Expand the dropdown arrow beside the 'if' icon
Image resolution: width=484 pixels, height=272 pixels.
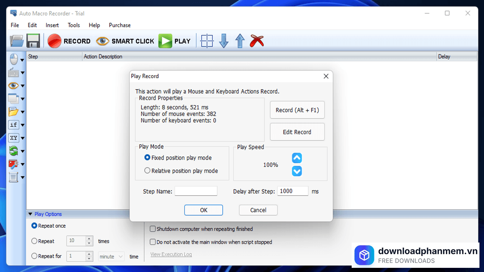22,125
